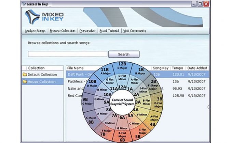The image size is (231, 143).
Task: Click tempo value 123.01
Action: pos(178,75)
